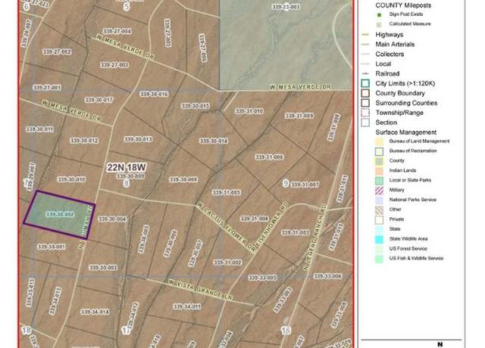Select parcel 339-30-015
The image size is (485, 348).
coord(196,106)
